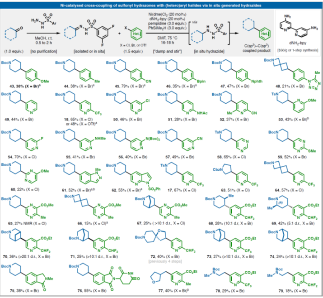Select the label "65, 27% NMR (X = Cl)"

point(27,223)
